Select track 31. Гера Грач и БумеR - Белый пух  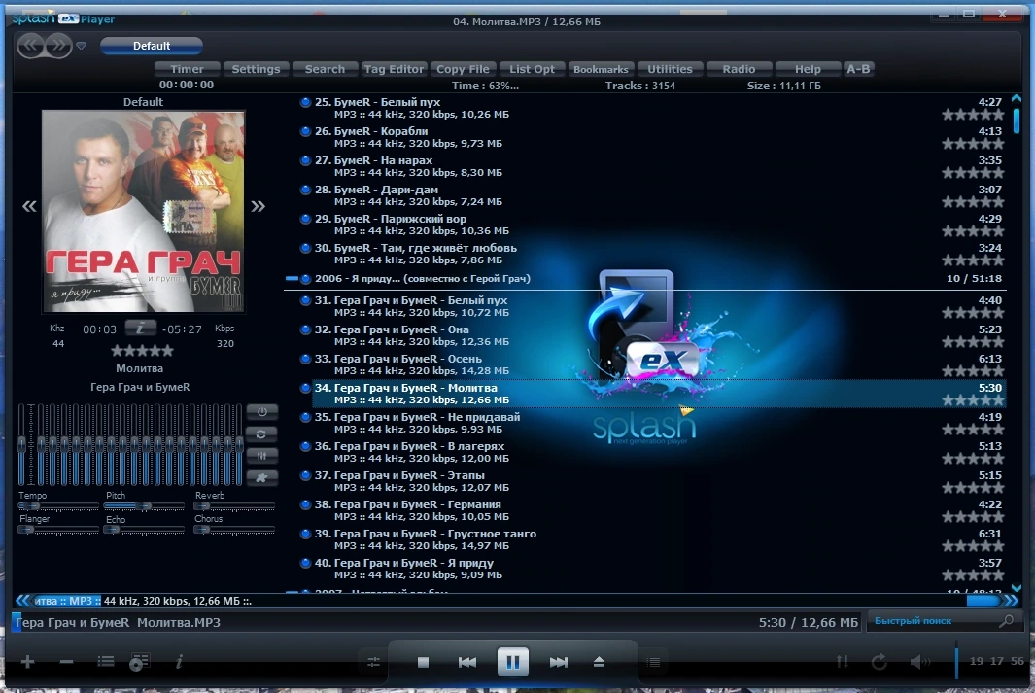651,305
